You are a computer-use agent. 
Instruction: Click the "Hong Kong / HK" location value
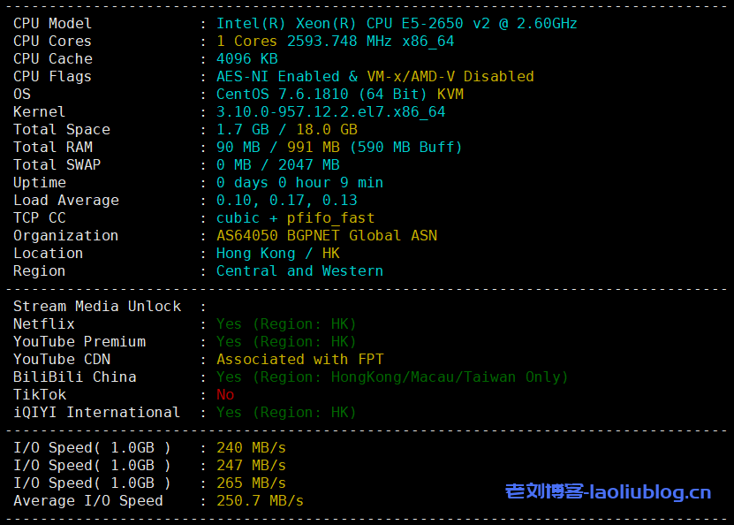pos(277,254)
